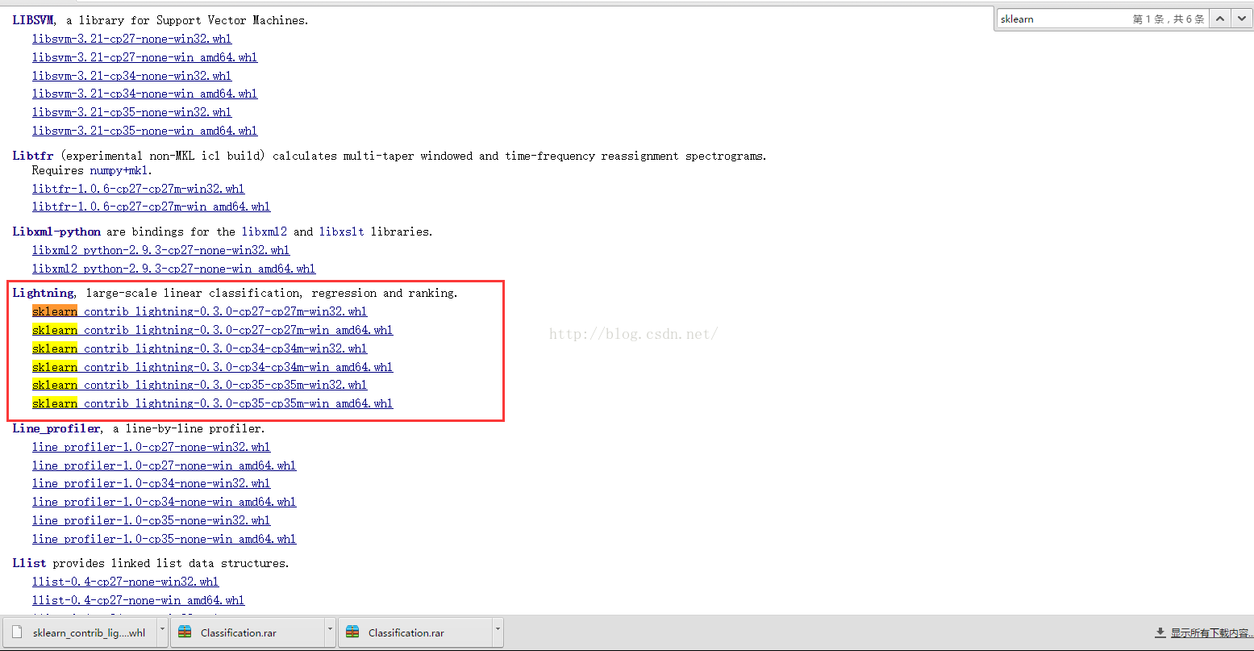Download sklearn_contrib_lightning cp34-cp34m-win32.whl
Image resolution: width=1254 pixels, height=651 pixels.
coord(199,348)
